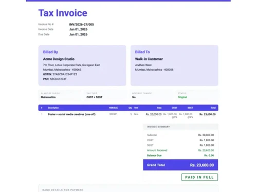
Task: Click the Subtotal amount Rs. 20,000.00
Action: (206, 135)
